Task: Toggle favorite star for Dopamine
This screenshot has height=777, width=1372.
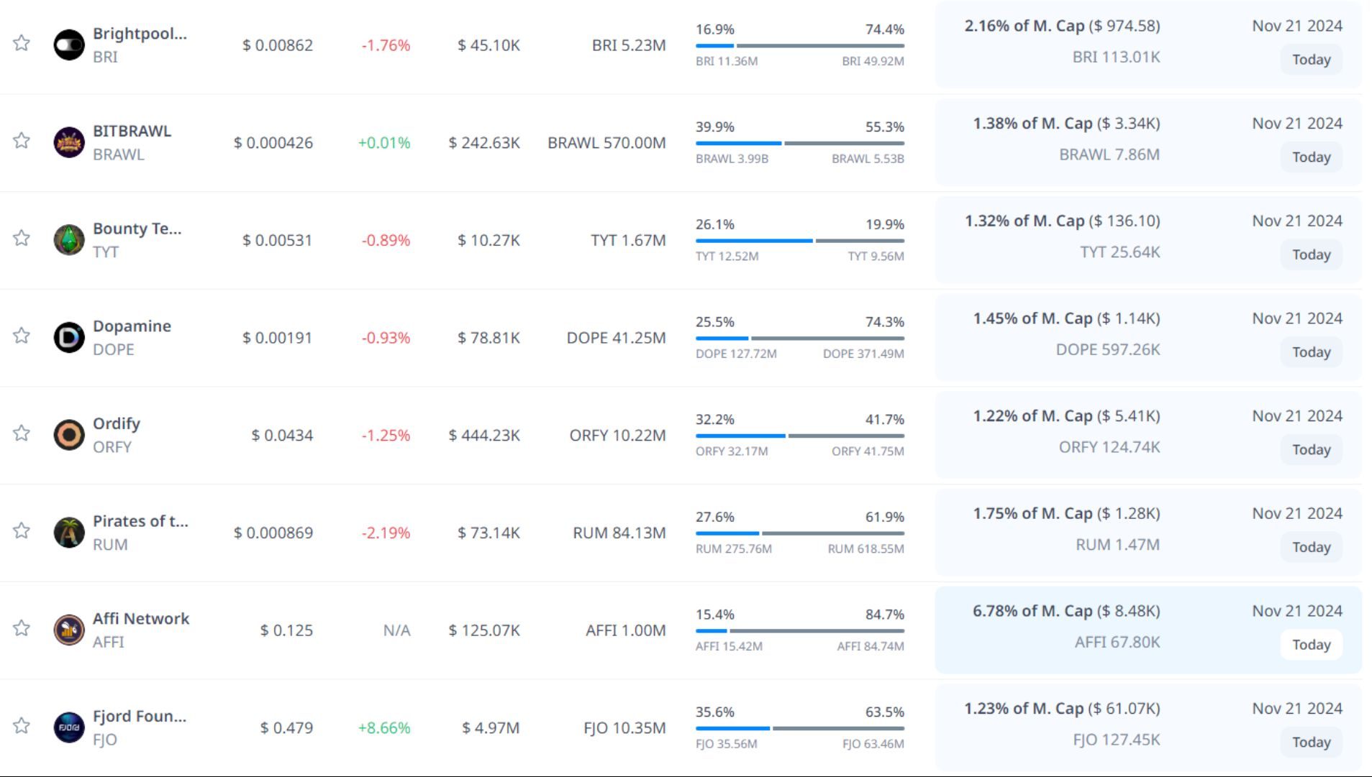Action: click(22, 336)
